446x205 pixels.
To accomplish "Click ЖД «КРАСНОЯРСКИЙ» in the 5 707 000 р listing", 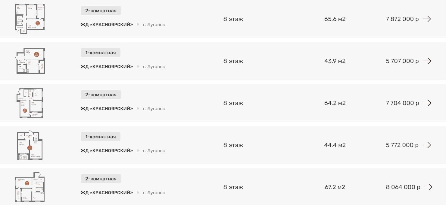I will (107, 66).
